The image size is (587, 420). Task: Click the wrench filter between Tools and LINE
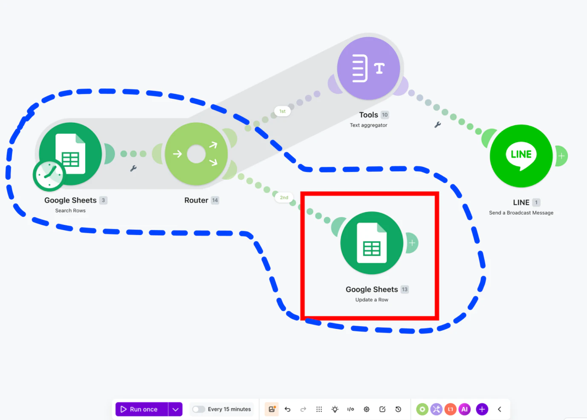(438, 125)
